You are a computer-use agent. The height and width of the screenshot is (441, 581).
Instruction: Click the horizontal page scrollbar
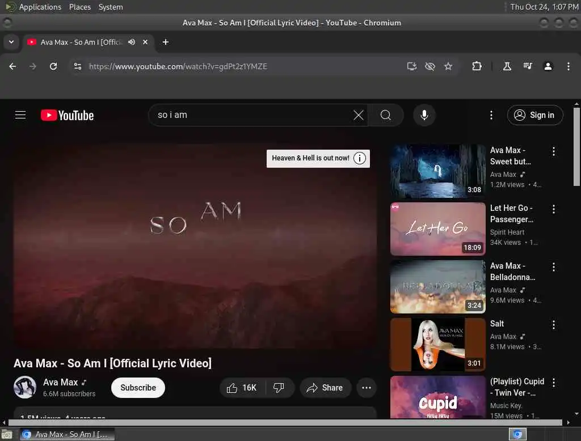(x=285, y=422)
